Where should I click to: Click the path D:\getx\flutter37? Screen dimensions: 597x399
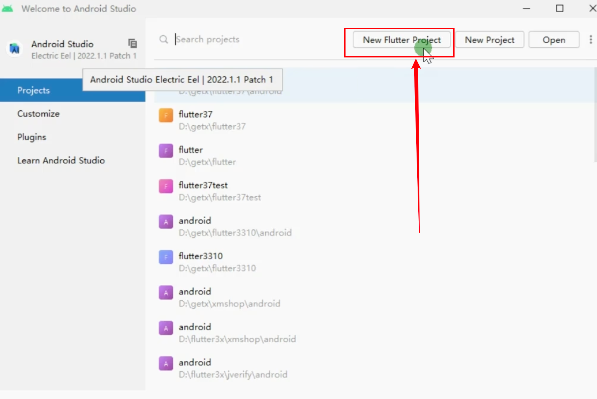tap(212, 126)
